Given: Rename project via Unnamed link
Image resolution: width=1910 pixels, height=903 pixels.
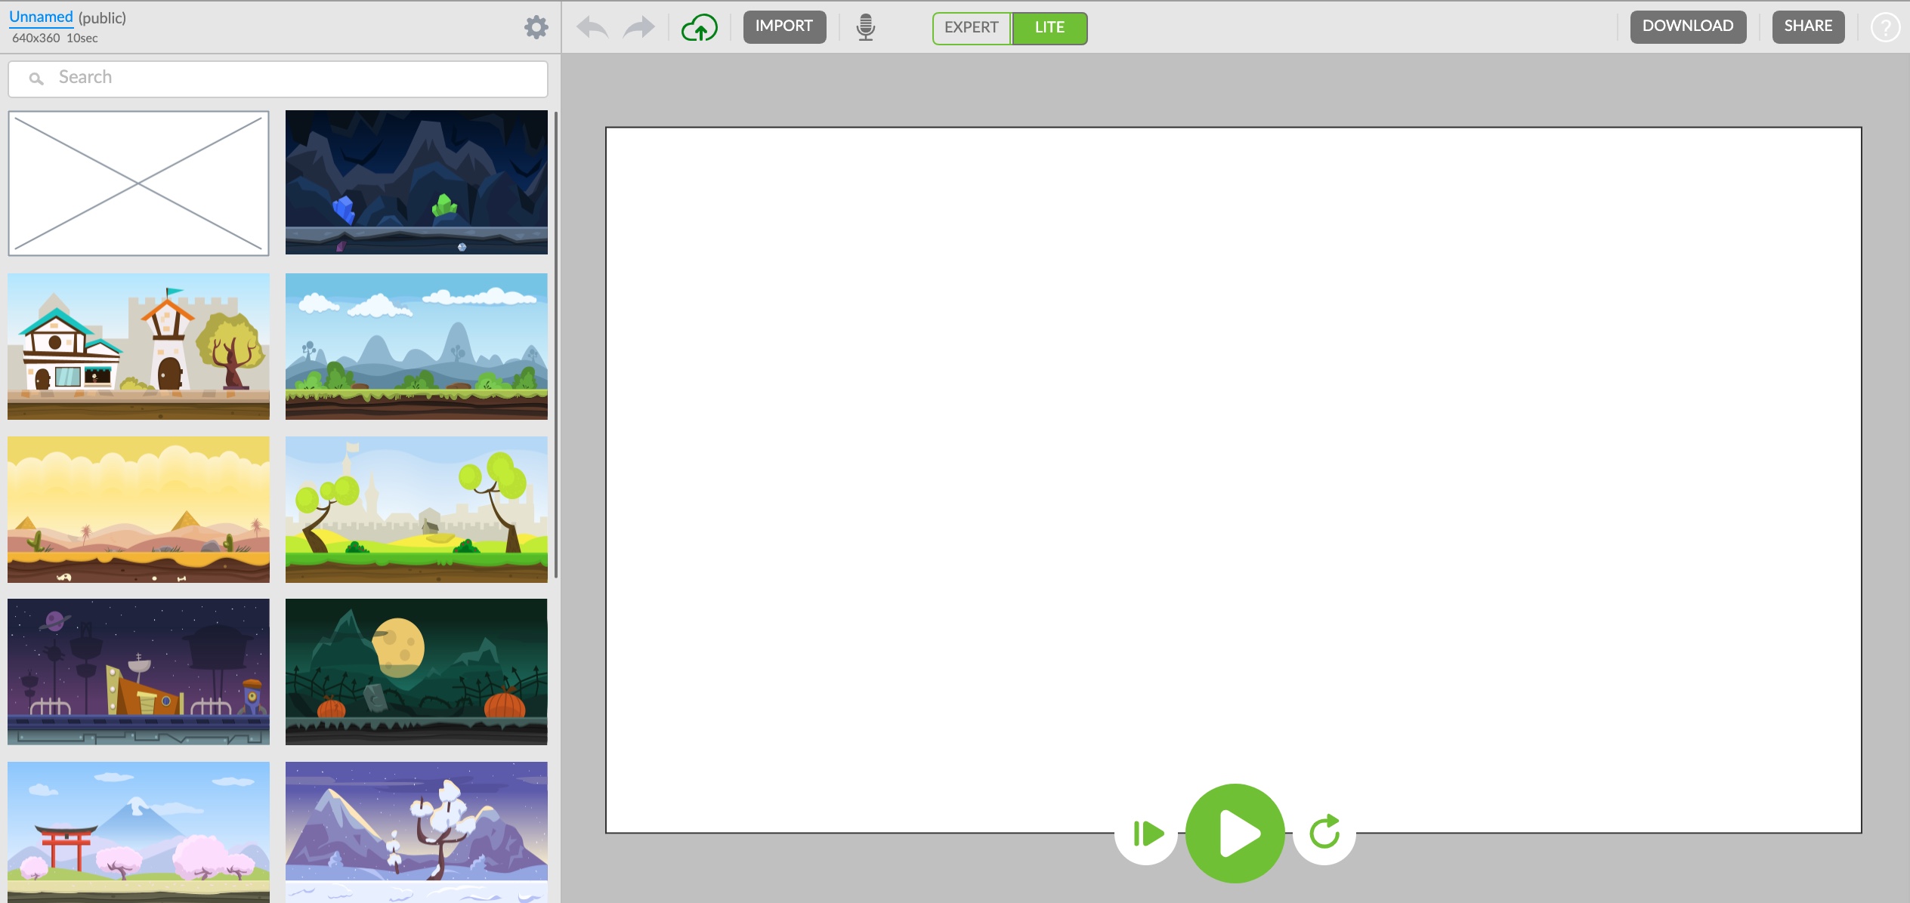Looking at the screenshot, I should click(x=41, y=17).
